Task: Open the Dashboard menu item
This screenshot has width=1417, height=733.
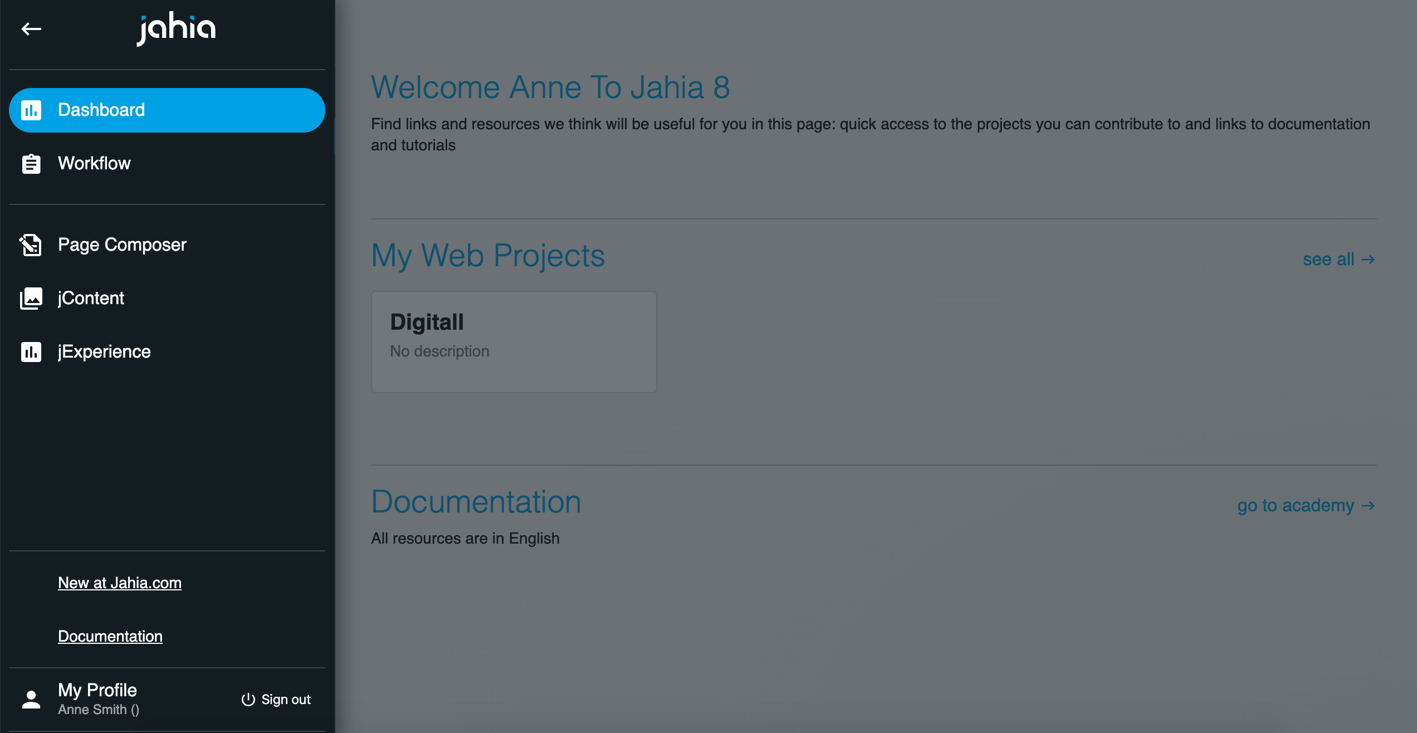Action: 101,110
